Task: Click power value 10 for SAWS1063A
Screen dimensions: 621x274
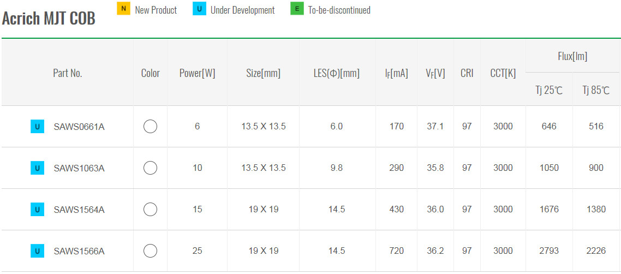Action: pyautogui.click(x=197, y=168)
